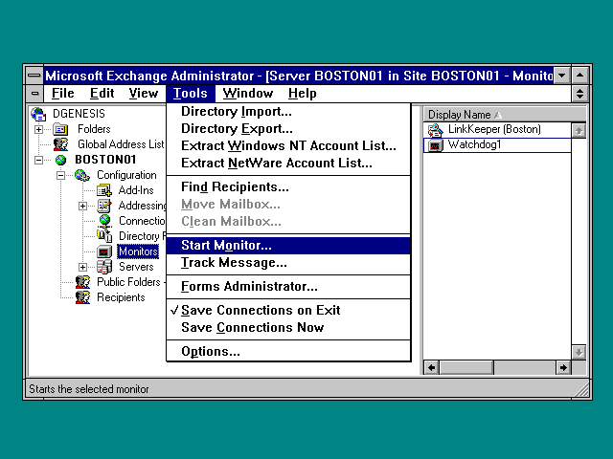This screenshot has height=459, width=613.
Task: Choose Directory Export from Tools menu
Action: point(288,129)
